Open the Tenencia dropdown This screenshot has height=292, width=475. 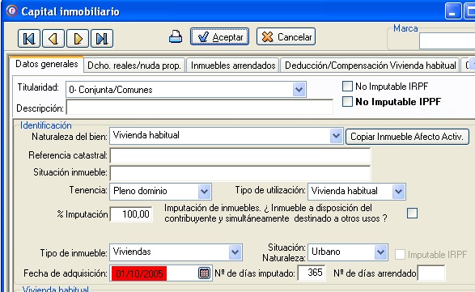point(205,192)
